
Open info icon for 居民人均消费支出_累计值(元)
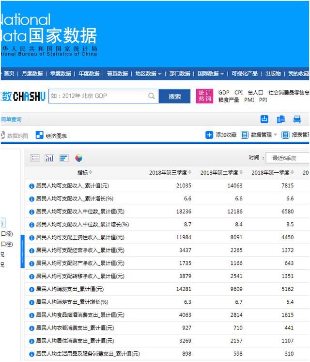pos(31,289)
